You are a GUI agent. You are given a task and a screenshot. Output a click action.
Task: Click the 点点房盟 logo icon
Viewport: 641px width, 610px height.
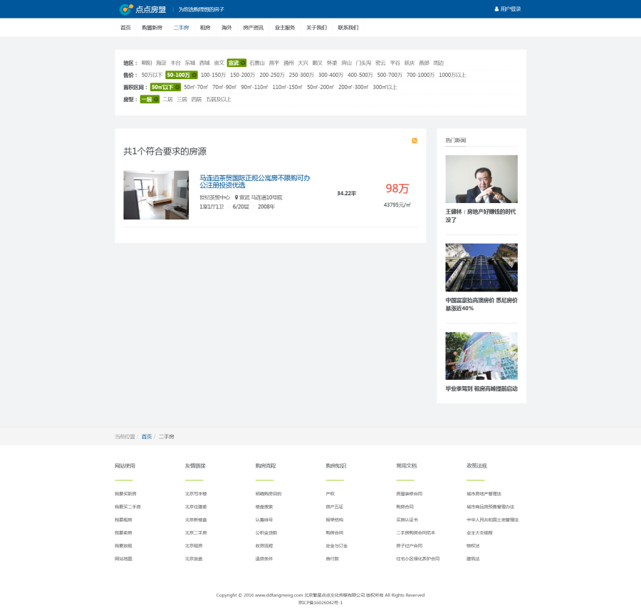[126, 9]
